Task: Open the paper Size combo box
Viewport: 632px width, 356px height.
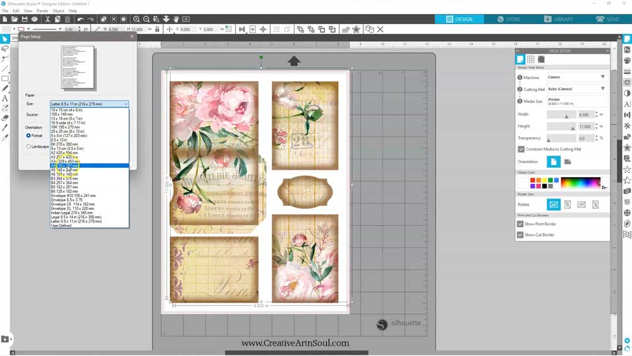Action: 90,104
